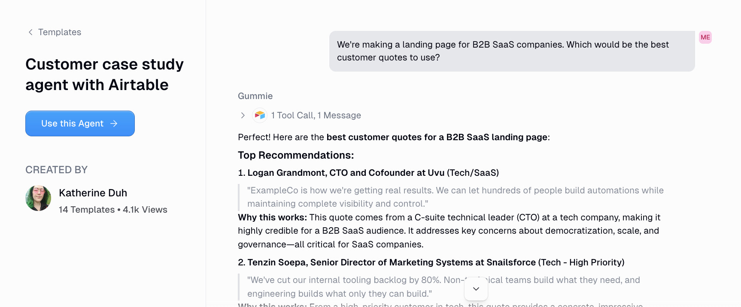Click the ME avatar beside the chat bubble
Image resolution: width=741 pixels, height=307 pixels.
(705, 37)
